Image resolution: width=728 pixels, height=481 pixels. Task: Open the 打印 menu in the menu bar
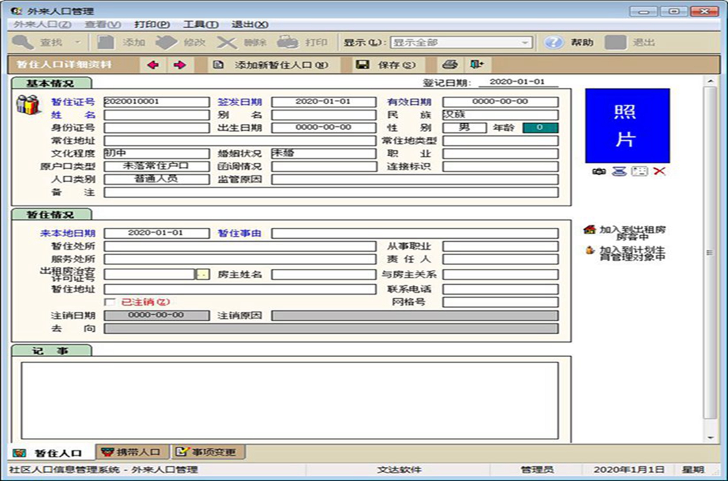[x=152, y=24]
